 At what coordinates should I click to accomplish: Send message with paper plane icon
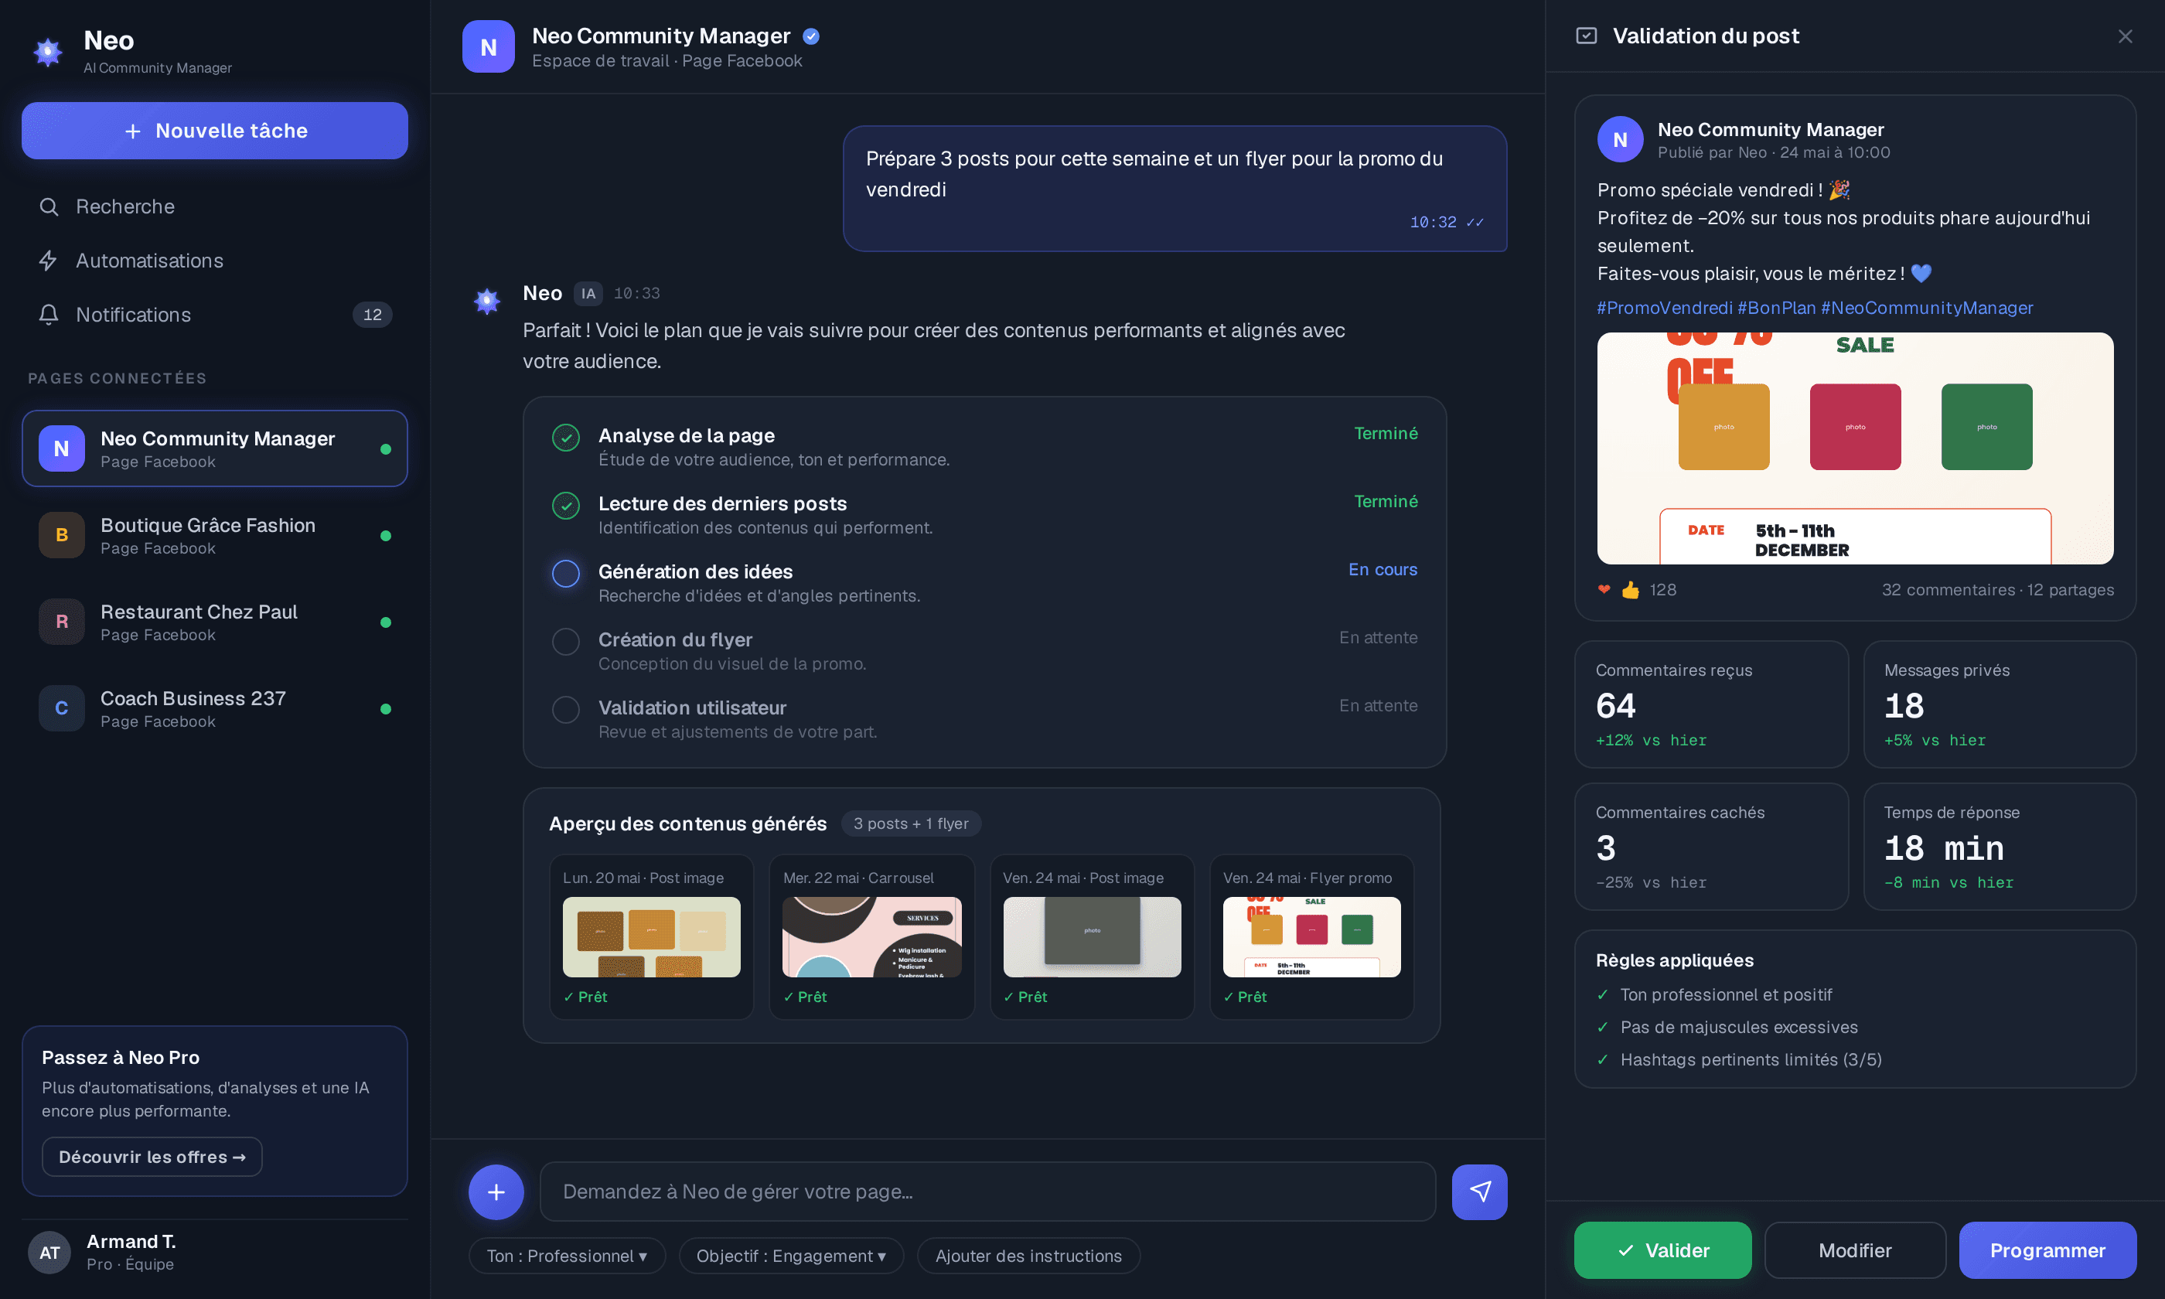(x=1480, y=1192)
